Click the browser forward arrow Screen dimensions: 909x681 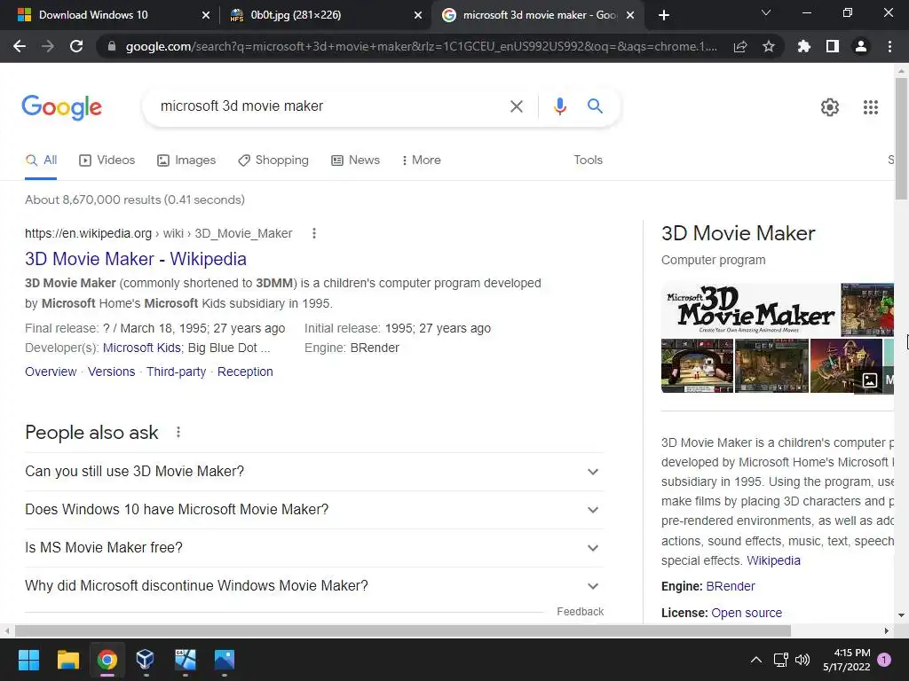(48, 46)
